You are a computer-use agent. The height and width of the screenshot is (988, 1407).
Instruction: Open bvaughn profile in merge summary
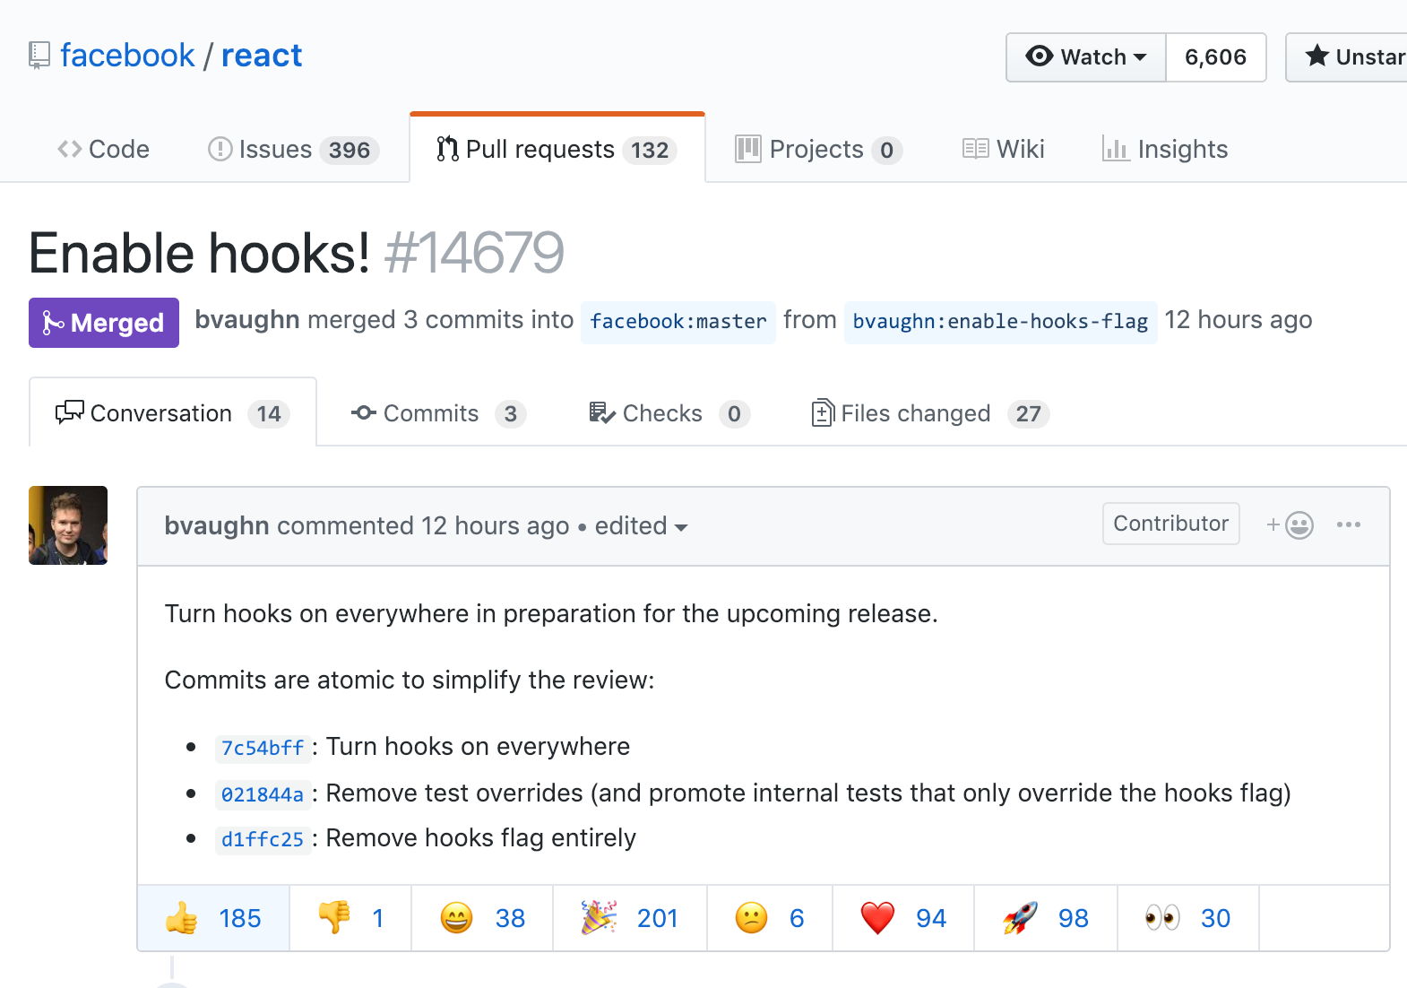pos(247,320)
